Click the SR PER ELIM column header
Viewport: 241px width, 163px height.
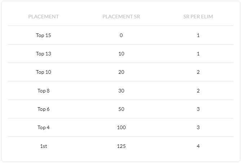coord(198,17)
